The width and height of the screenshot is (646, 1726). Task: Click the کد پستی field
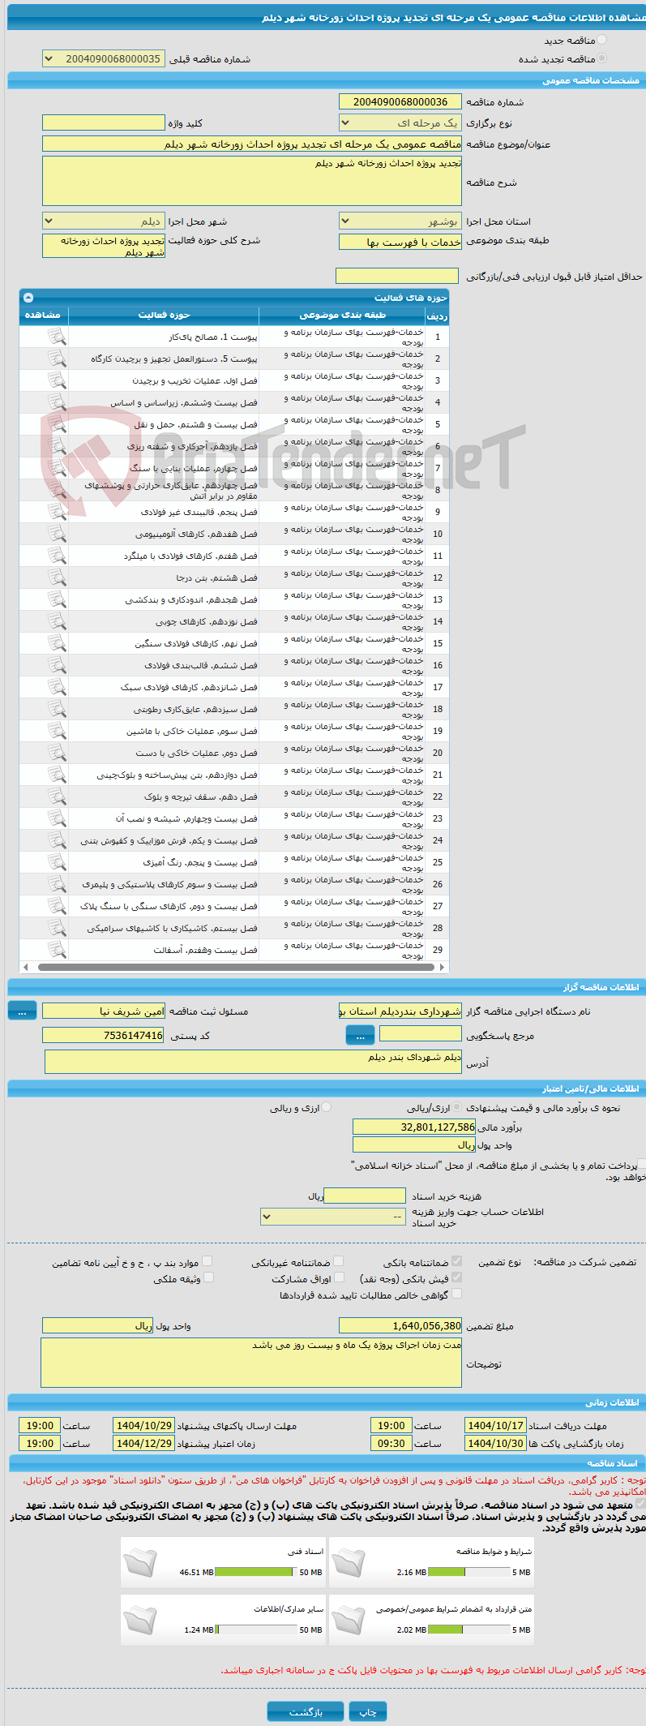tap(103, 1036)
